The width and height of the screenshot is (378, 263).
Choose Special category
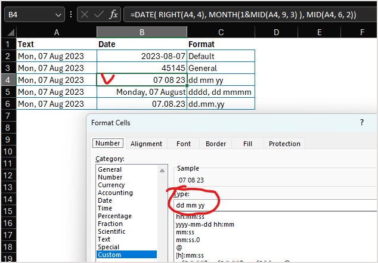126,247
